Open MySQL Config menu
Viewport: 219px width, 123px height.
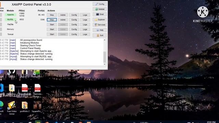click(74, 20)
